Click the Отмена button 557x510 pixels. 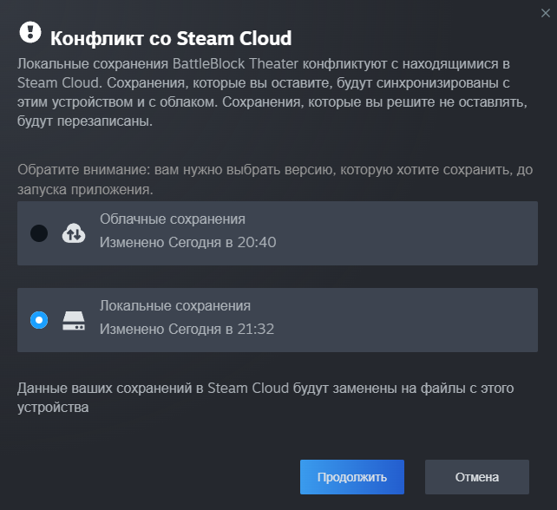point(477,477)
